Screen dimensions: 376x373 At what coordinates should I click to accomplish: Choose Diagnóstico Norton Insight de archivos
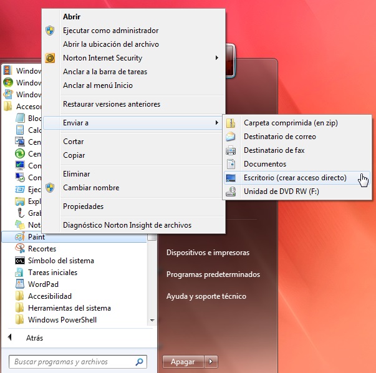pos(133,225)
